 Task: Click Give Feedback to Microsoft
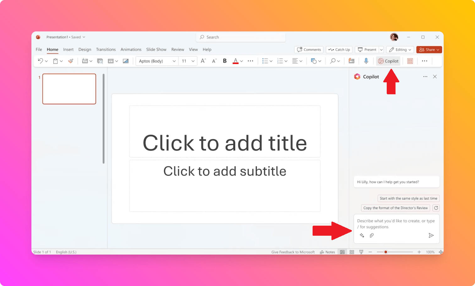(293, 252)
